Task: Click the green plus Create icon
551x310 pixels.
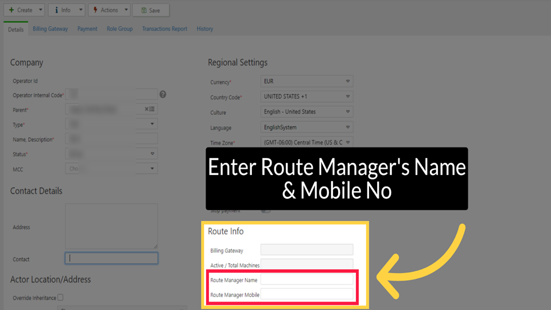Action: tap(11, 10)
